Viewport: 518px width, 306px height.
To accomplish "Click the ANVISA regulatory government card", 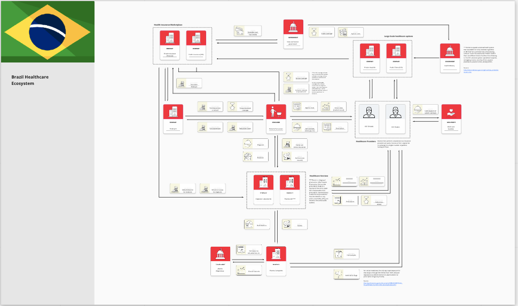I will click(x=221, y=261).
